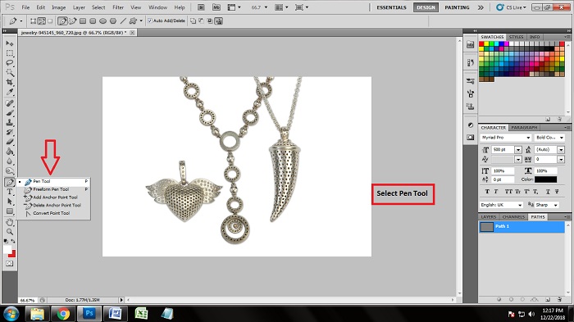Screen dimensions: 574x322
Task: Pick the red swatch in Swatches panel
Action: click(x=481, y=44)
